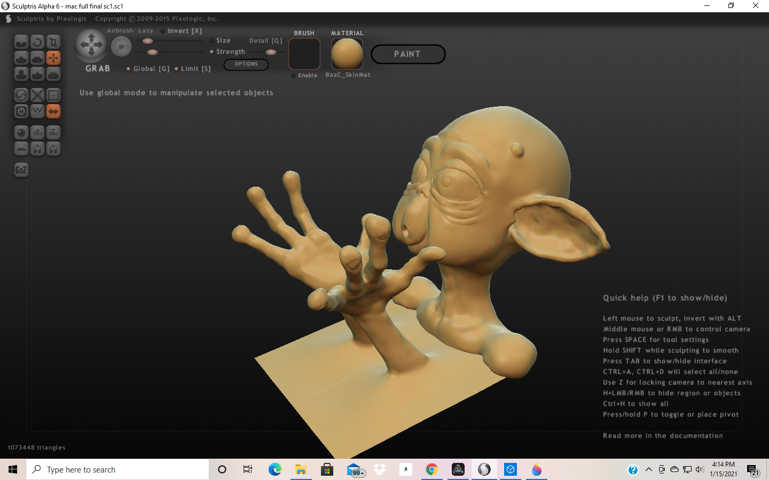The width and height of the screenshot is (769, 480).
Task: Click the small gray brush preview sphere
Action: click(x=121, y=47)
